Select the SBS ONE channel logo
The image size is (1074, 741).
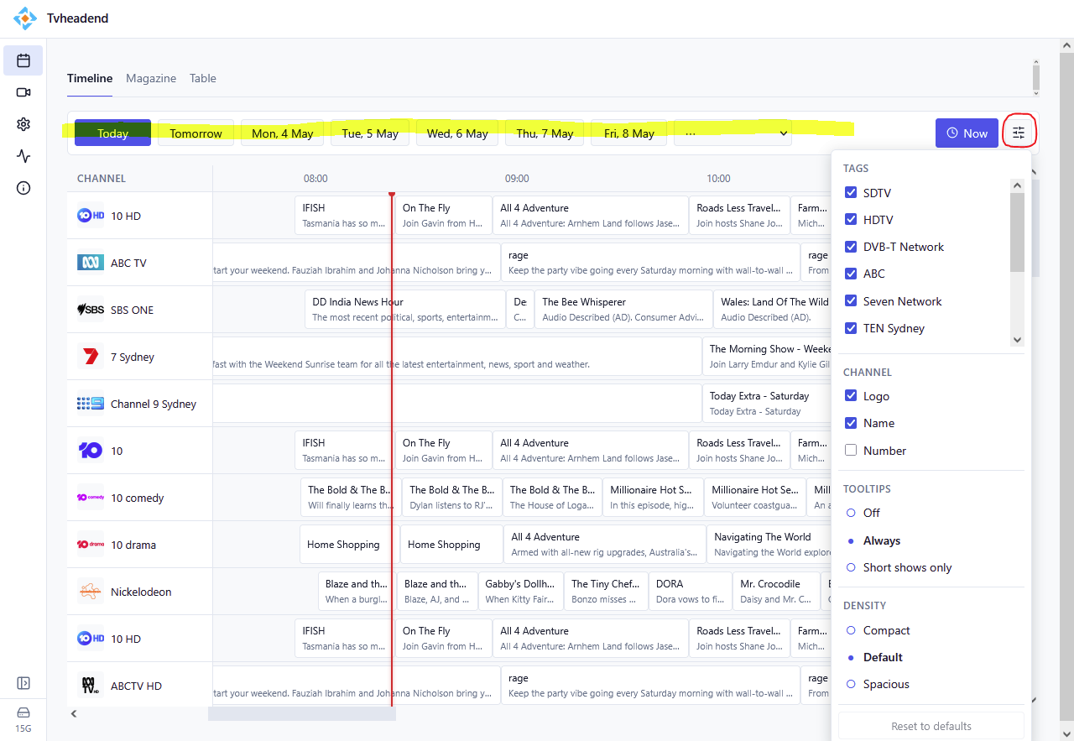(91, 310)
